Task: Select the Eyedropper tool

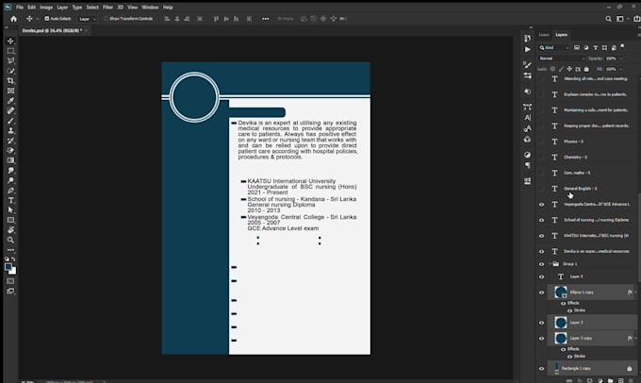Action: pos(10,101)
